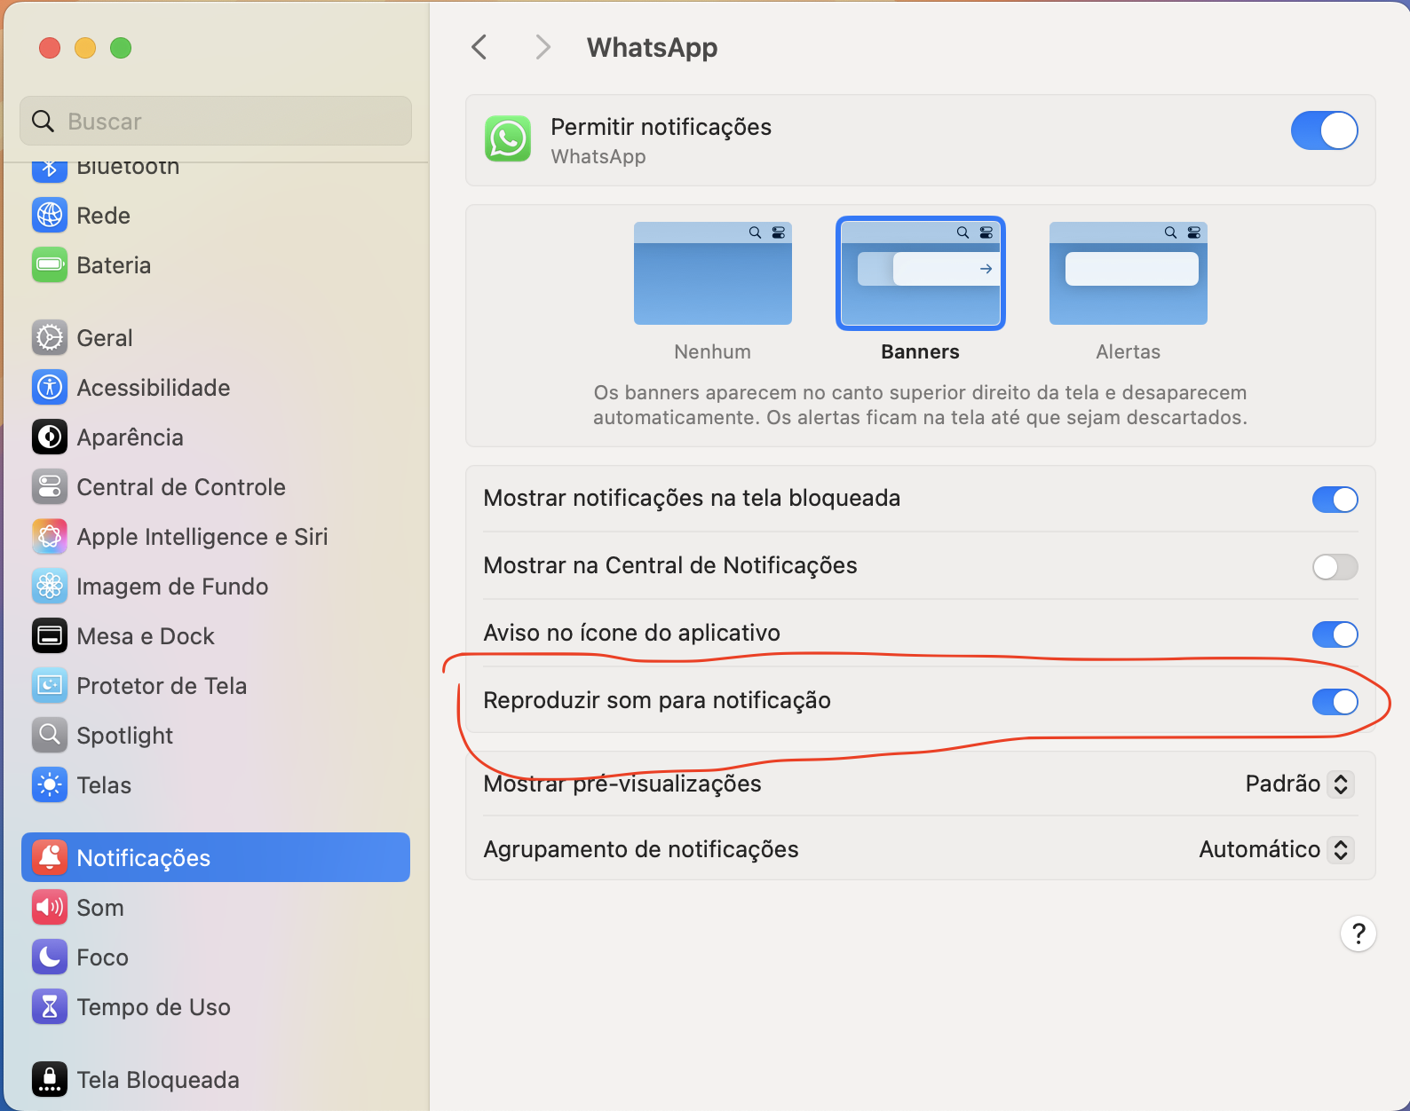This screenshot has width=1410, height=1111.
Task: Click the Som speaker icon
Action: point(50,907)
